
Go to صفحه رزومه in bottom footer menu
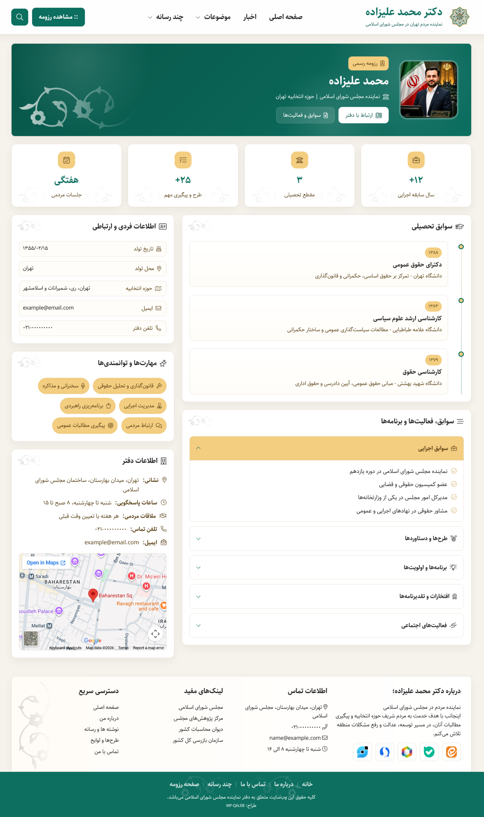click(184, 784)
